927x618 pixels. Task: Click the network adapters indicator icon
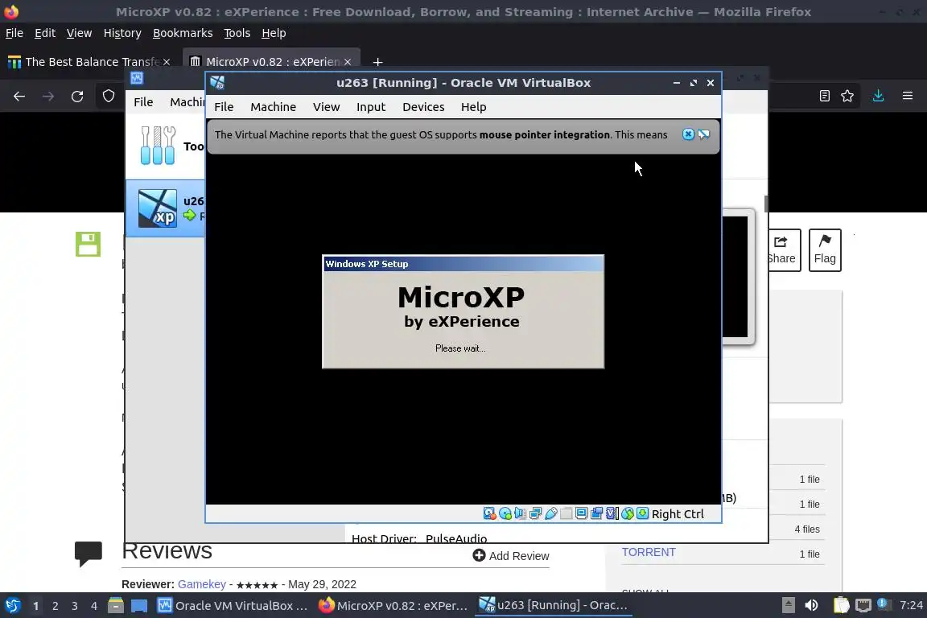[x=536, y=513]
